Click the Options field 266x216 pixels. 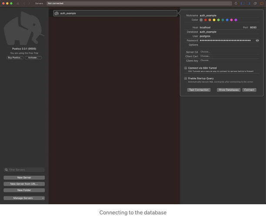pyautogui.click(x=229, y=45)
